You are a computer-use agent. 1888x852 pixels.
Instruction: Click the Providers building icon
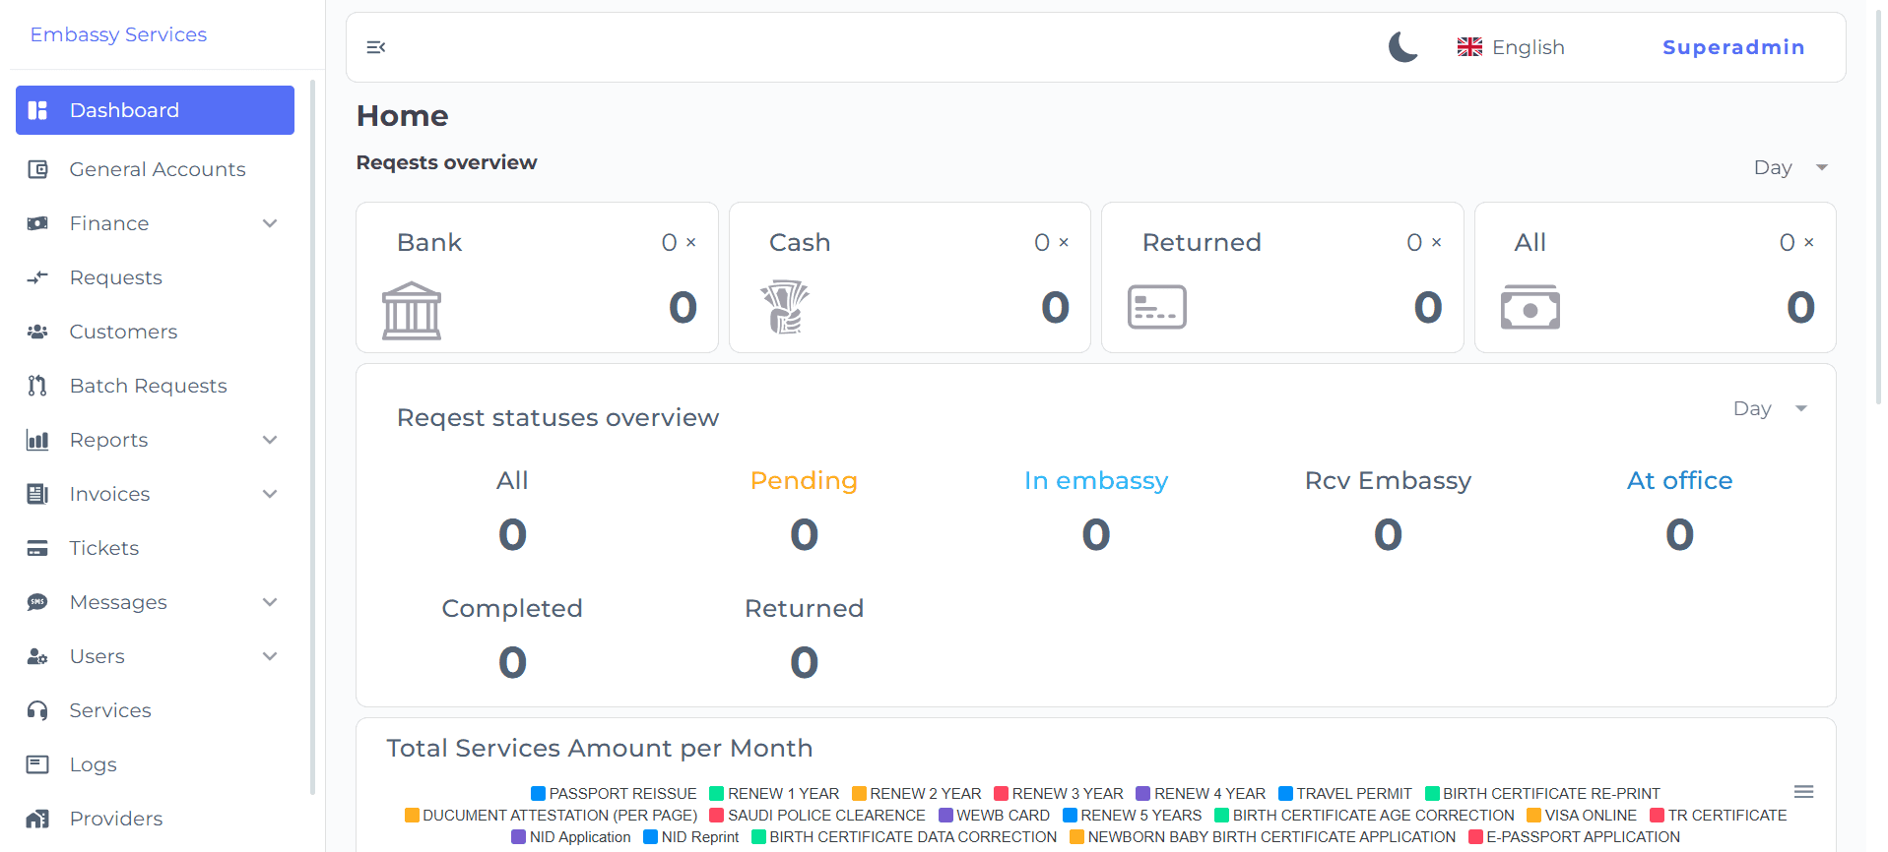point(37,819)
